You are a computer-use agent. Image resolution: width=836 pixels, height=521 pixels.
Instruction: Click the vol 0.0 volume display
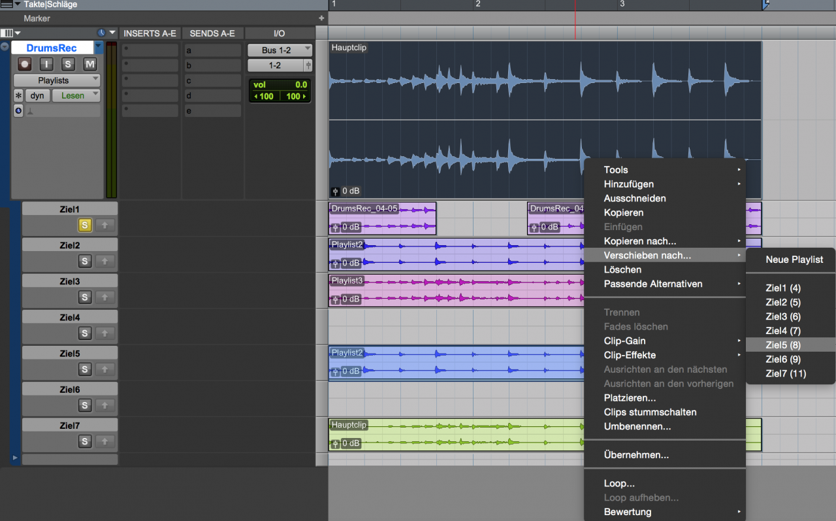click(280, 85)
